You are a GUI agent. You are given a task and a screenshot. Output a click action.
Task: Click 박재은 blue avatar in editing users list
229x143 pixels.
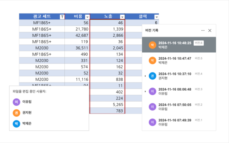(16, 124)
